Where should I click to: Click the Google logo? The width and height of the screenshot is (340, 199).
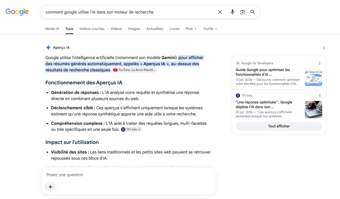[17, 12]
